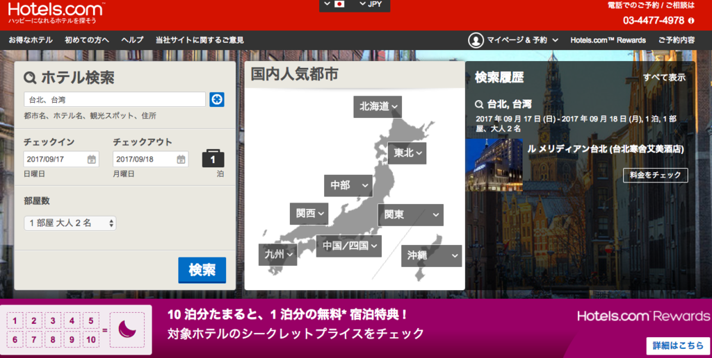Image resolution: width=712 pixels, height=358 pixels.
Task: Open ル メリディアン台北 hotel link
Action: point(606,148)
